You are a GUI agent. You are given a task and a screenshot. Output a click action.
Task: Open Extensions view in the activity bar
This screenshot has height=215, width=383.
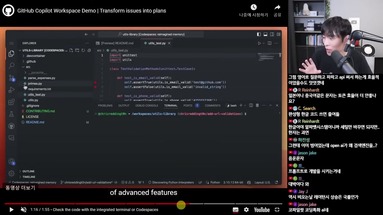tap(11, 102)
